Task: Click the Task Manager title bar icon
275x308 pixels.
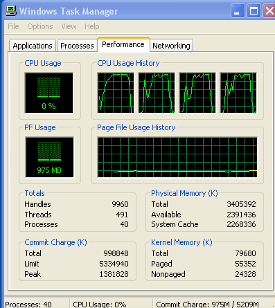Action: (11, 10)
